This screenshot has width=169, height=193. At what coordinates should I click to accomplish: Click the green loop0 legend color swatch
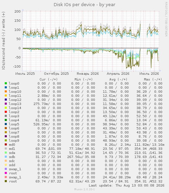[6, 83]
